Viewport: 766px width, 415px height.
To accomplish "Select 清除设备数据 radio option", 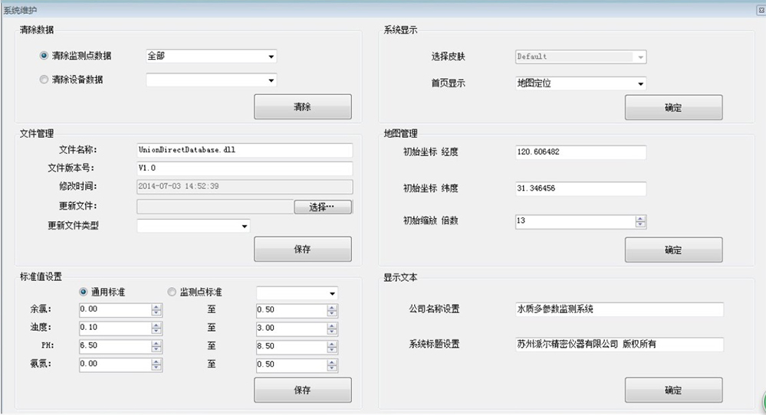I will tap(44, 80).
